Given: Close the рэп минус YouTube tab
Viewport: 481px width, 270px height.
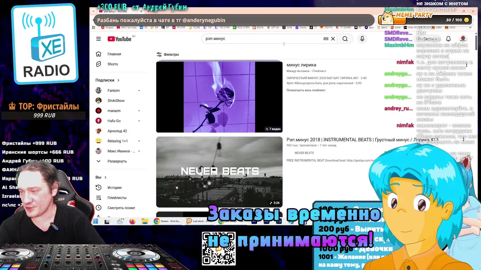Looking at the screenshot, I should 141,11.
